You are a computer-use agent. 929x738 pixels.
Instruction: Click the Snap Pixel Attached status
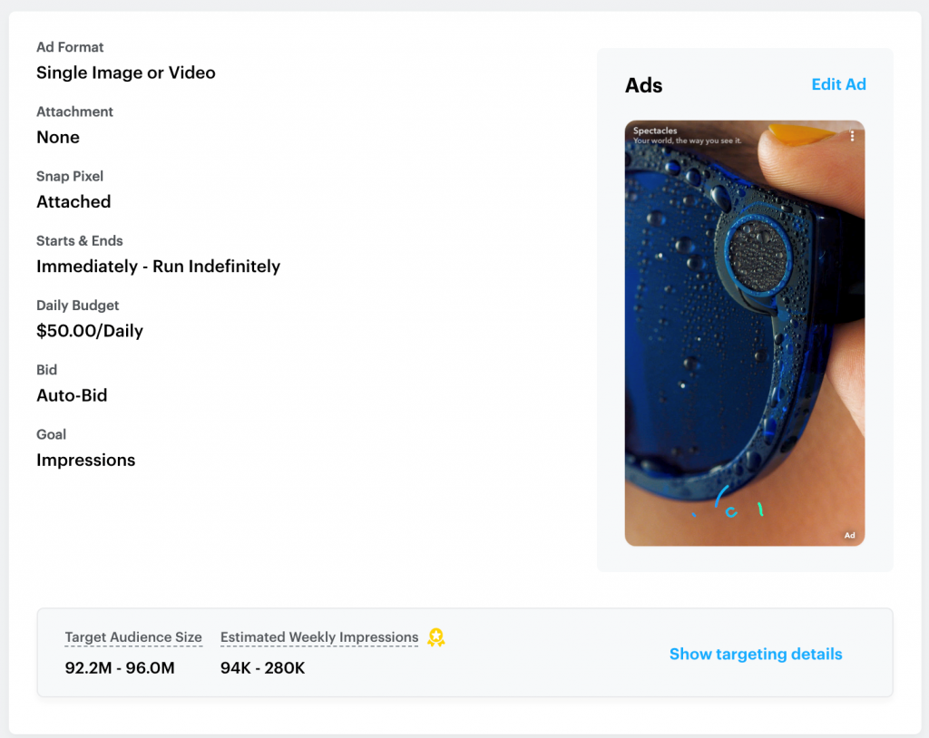[73, 202]
